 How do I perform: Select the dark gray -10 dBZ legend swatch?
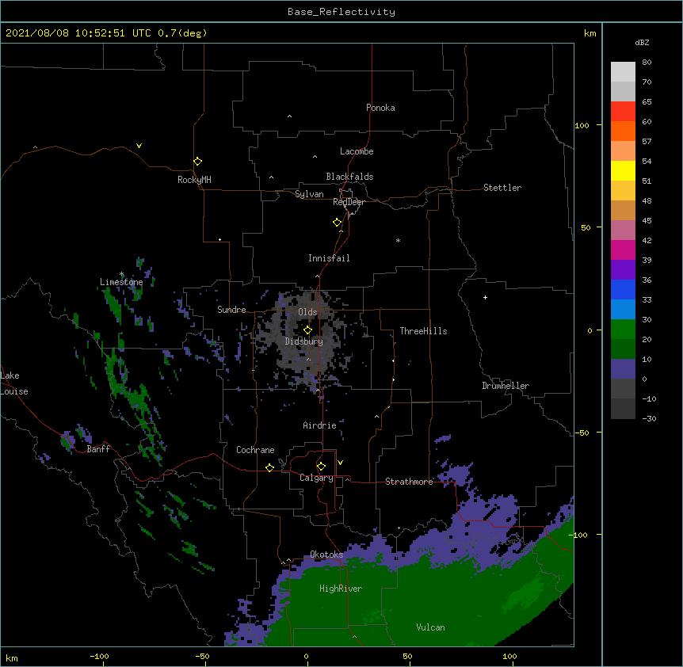(x=623, y=409)
